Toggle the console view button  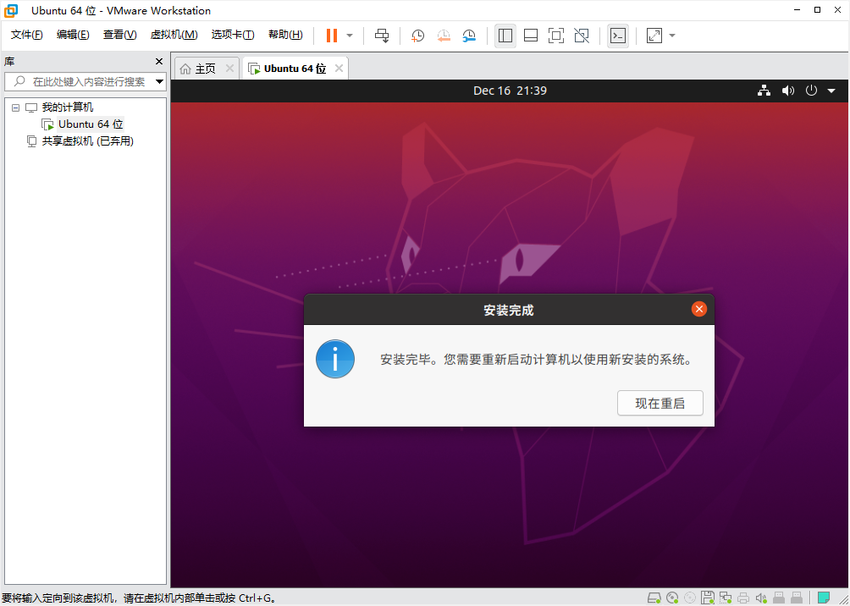tap(618, 36)
